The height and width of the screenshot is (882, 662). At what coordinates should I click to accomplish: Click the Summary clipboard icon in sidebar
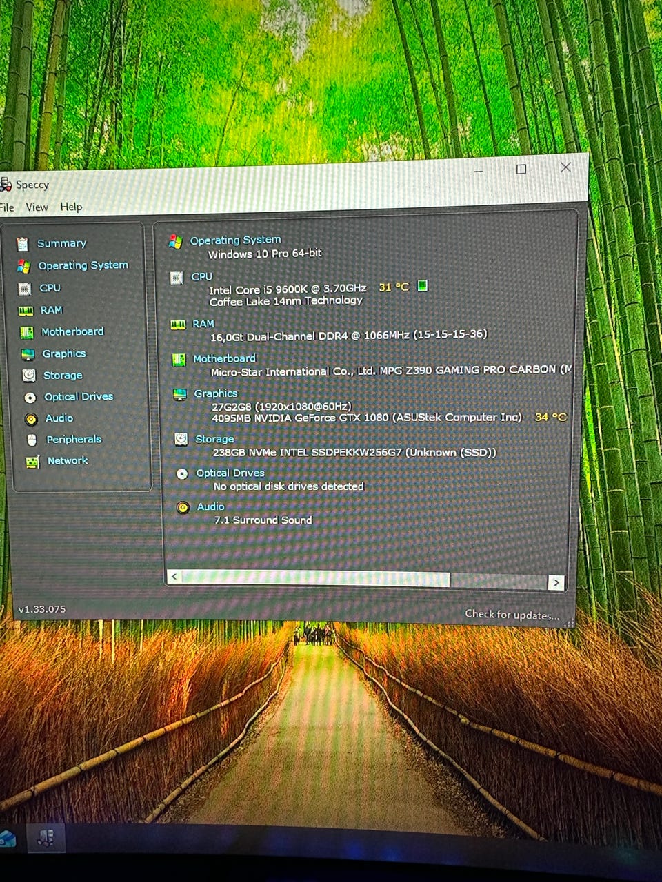(23, 244)
